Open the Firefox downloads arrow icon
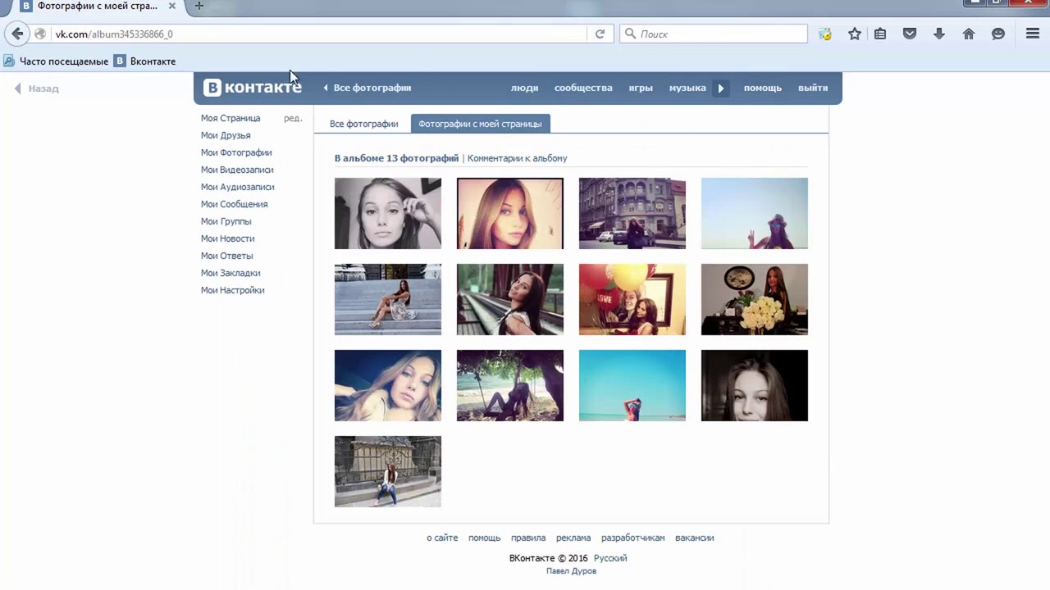1050x590 pixels. [939, 34]
